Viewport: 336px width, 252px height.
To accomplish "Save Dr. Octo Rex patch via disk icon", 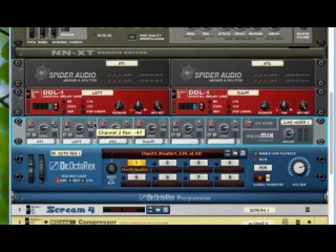I will [x=243, y=153].
